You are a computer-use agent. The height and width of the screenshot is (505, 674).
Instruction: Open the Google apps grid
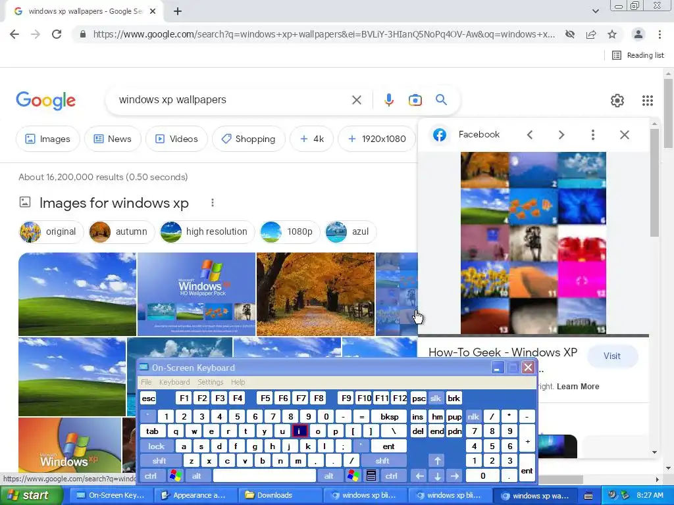(x=648, y=101)
